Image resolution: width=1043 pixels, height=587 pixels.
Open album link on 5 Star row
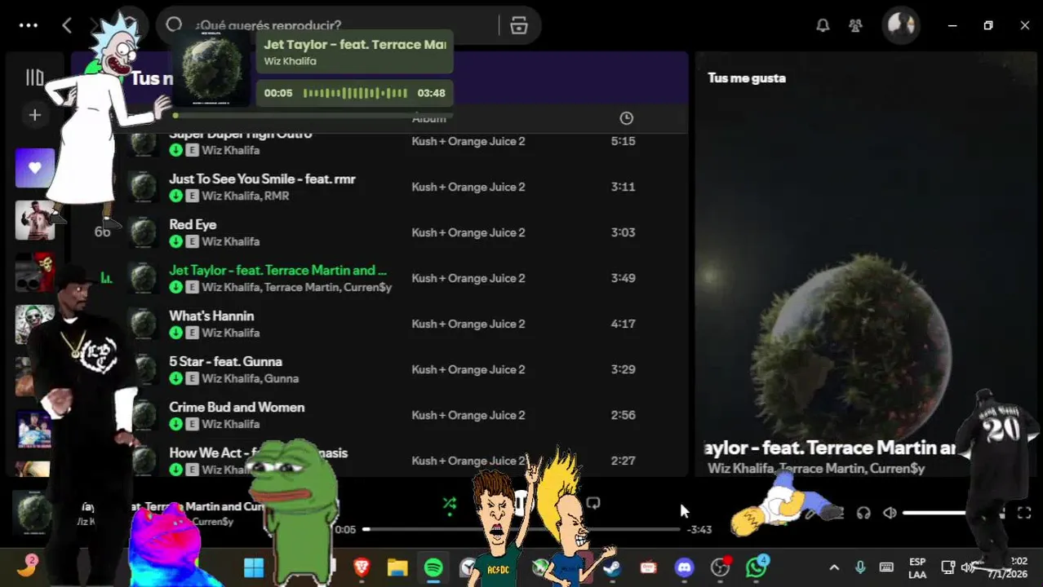468,369
